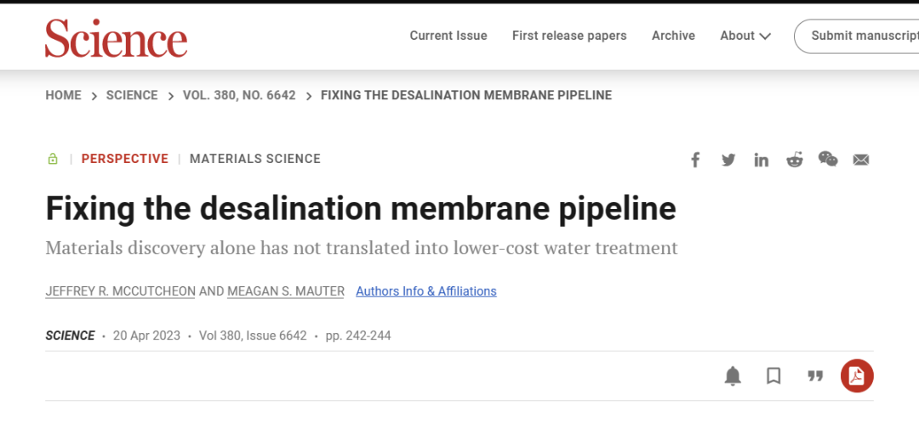This screenshot has width=919, height=434.
Task: Open Current Issue in the menu
Action: point(448,36)
